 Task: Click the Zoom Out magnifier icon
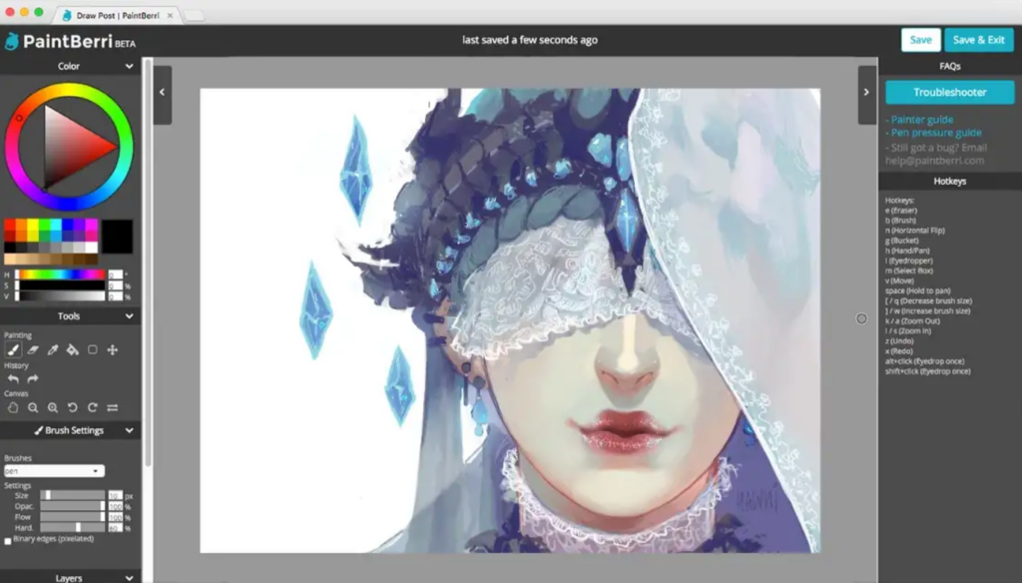(33, 407)
